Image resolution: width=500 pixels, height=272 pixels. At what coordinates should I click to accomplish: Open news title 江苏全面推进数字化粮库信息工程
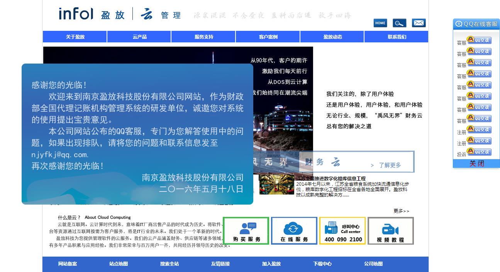click(331, 179)
